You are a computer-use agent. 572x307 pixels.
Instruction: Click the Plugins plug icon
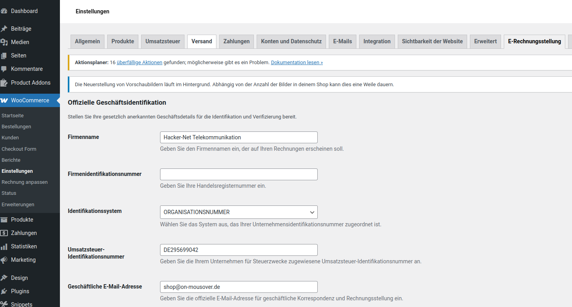[4, 291]
